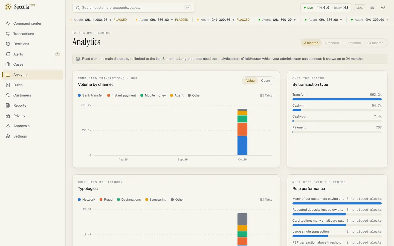Click the blue Bank transfer segment of Oct 26 bar

point(242,146)
